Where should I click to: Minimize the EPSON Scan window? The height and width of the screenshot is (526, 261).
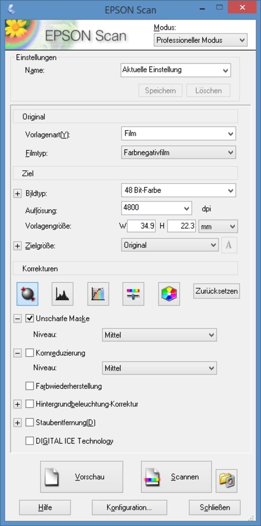pyautogui.click(x=202, y=8)
